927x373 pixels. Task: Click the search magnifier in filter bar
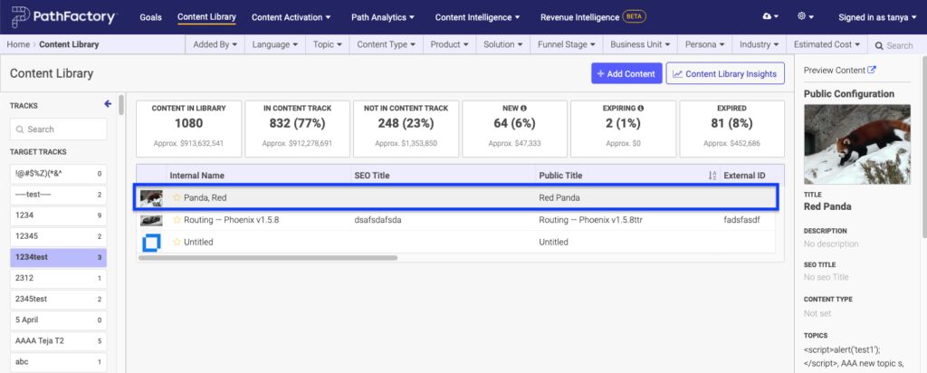[879, 45]
